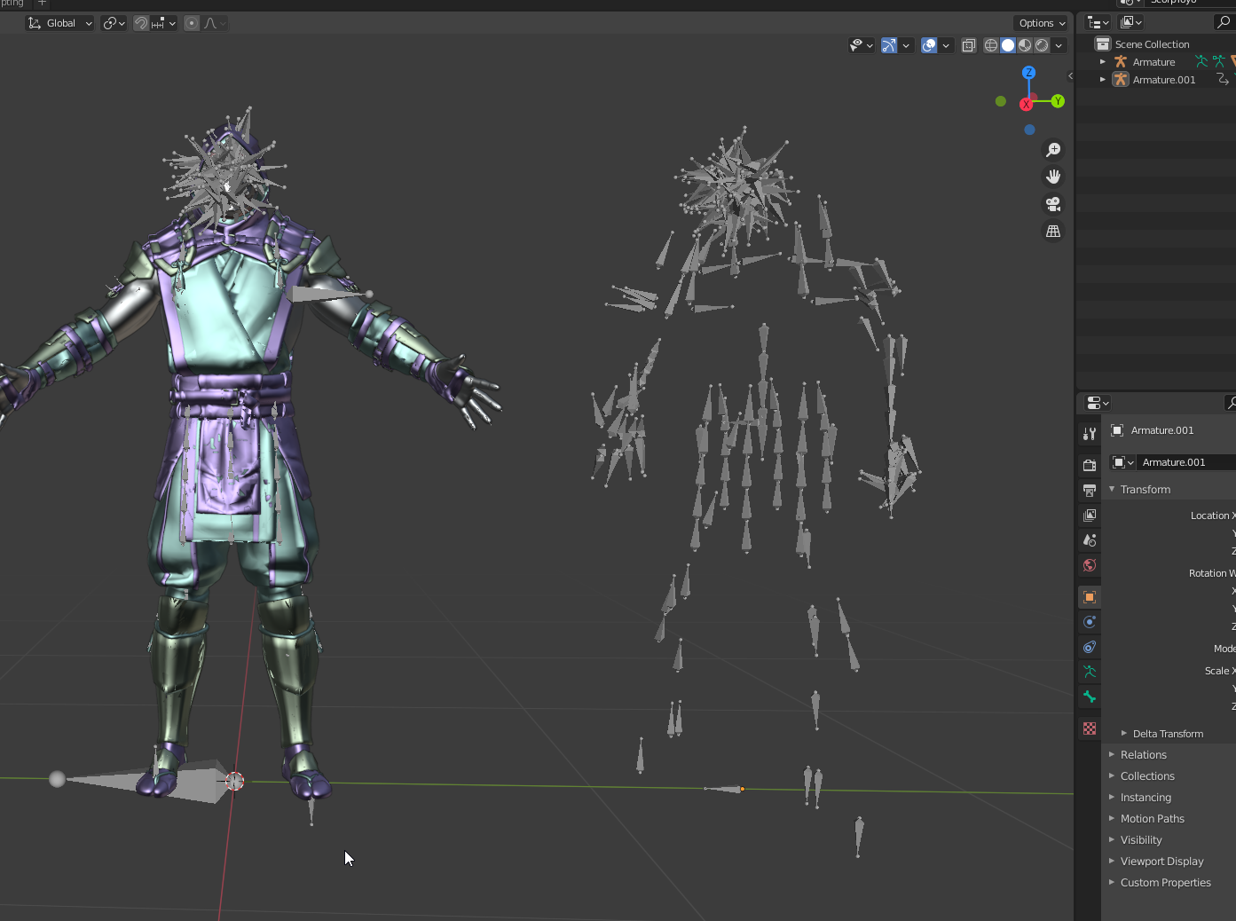Open the Output properties tab
Screen dimensions: 1236x921
click(x=1090, y=490)
